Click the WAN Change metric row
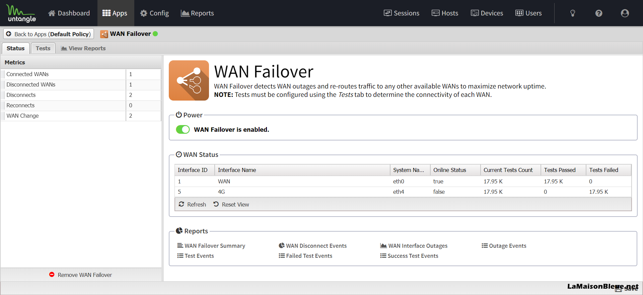Viewport: 643px width, 295px height. click(81, 116)
